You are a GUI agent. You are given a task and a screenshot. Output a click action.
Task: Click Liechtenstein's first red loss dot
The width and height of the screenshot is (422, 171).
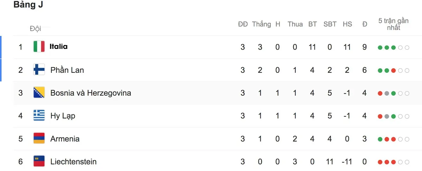pyautogui.click(x=380, y=162)
